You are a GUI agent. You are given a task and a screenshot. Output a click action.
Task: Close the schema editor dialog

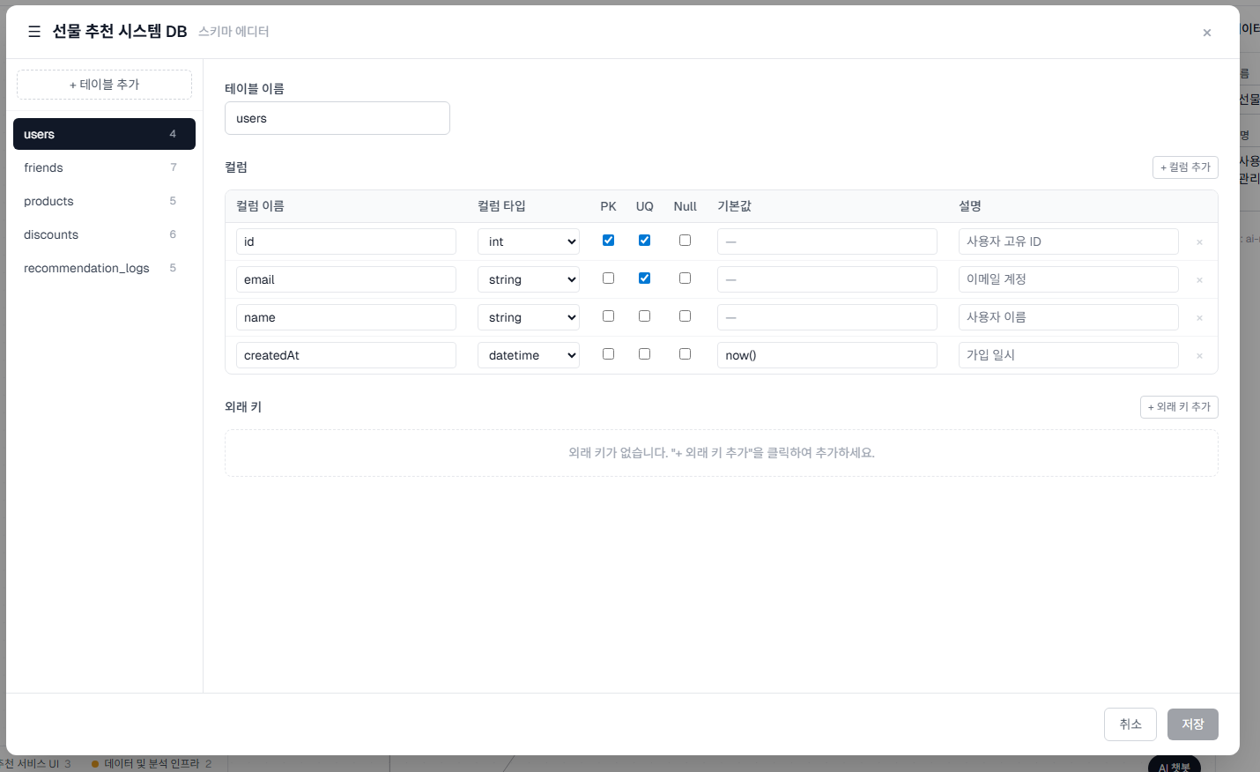click(x=1206, y=33)
